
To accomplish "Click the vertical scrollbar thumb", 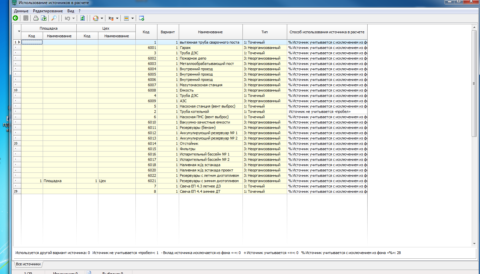I will pos(474,83).
